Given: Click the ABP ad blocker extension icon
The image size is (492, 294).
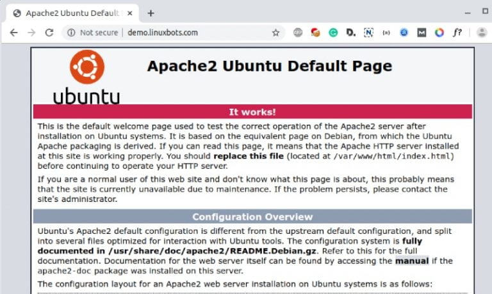Looking at the screenshot, I should click(x=298, y=32).
